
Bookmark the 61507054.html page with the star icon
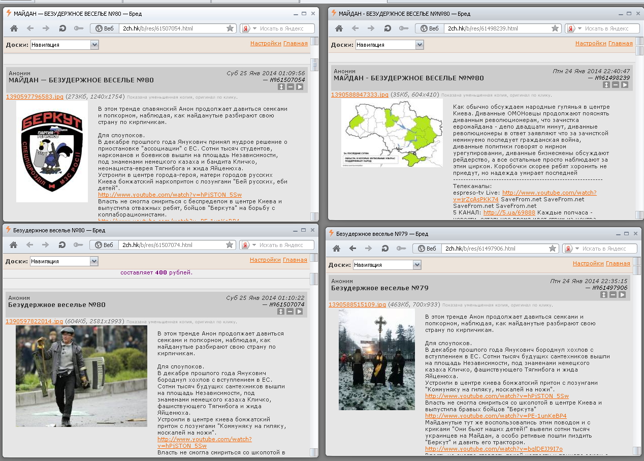click(230, 28)
